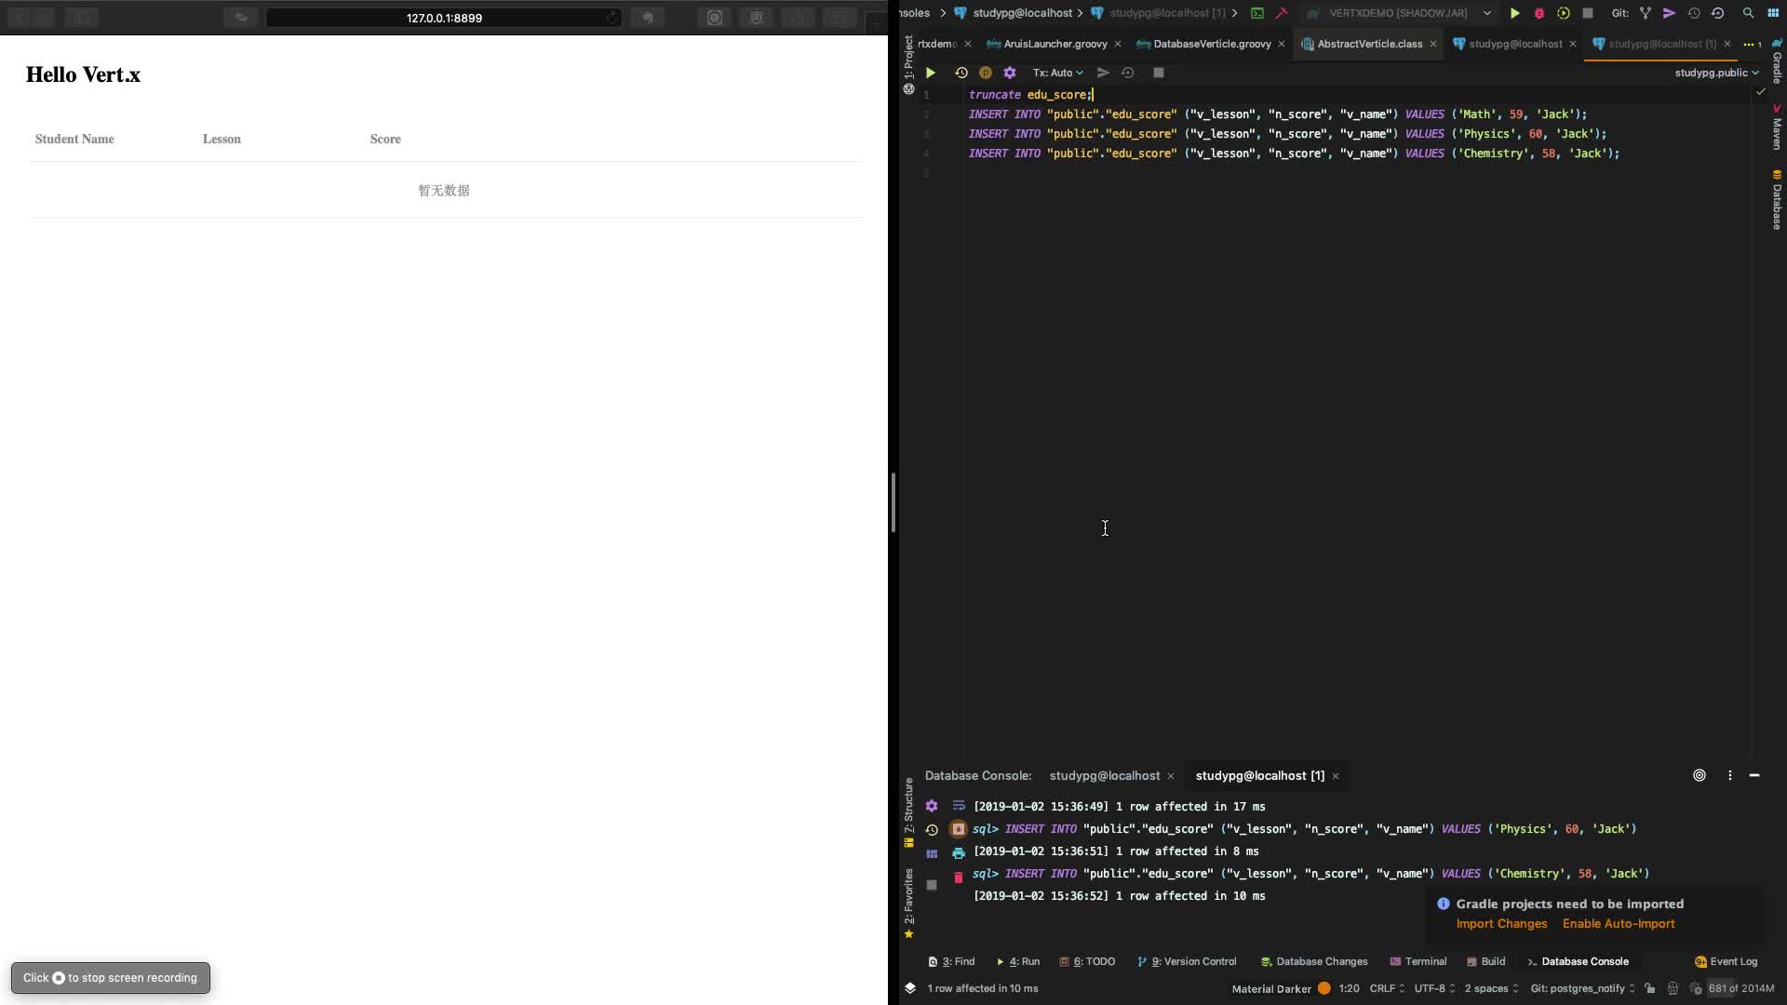Open query history clock icon in editor toolbar

click(961, 73)
